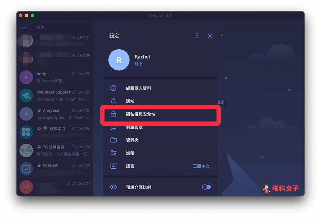321x218 pixels.
Task: Click the sliders icon for 進階
Action: coord(113,153)
